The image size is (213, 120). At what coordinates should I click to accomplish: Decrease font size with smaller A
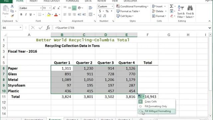59,8
